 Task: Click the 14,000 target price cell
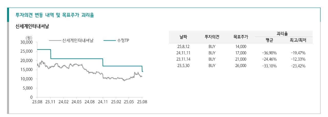pyautogui.click(x=241, y=47)
